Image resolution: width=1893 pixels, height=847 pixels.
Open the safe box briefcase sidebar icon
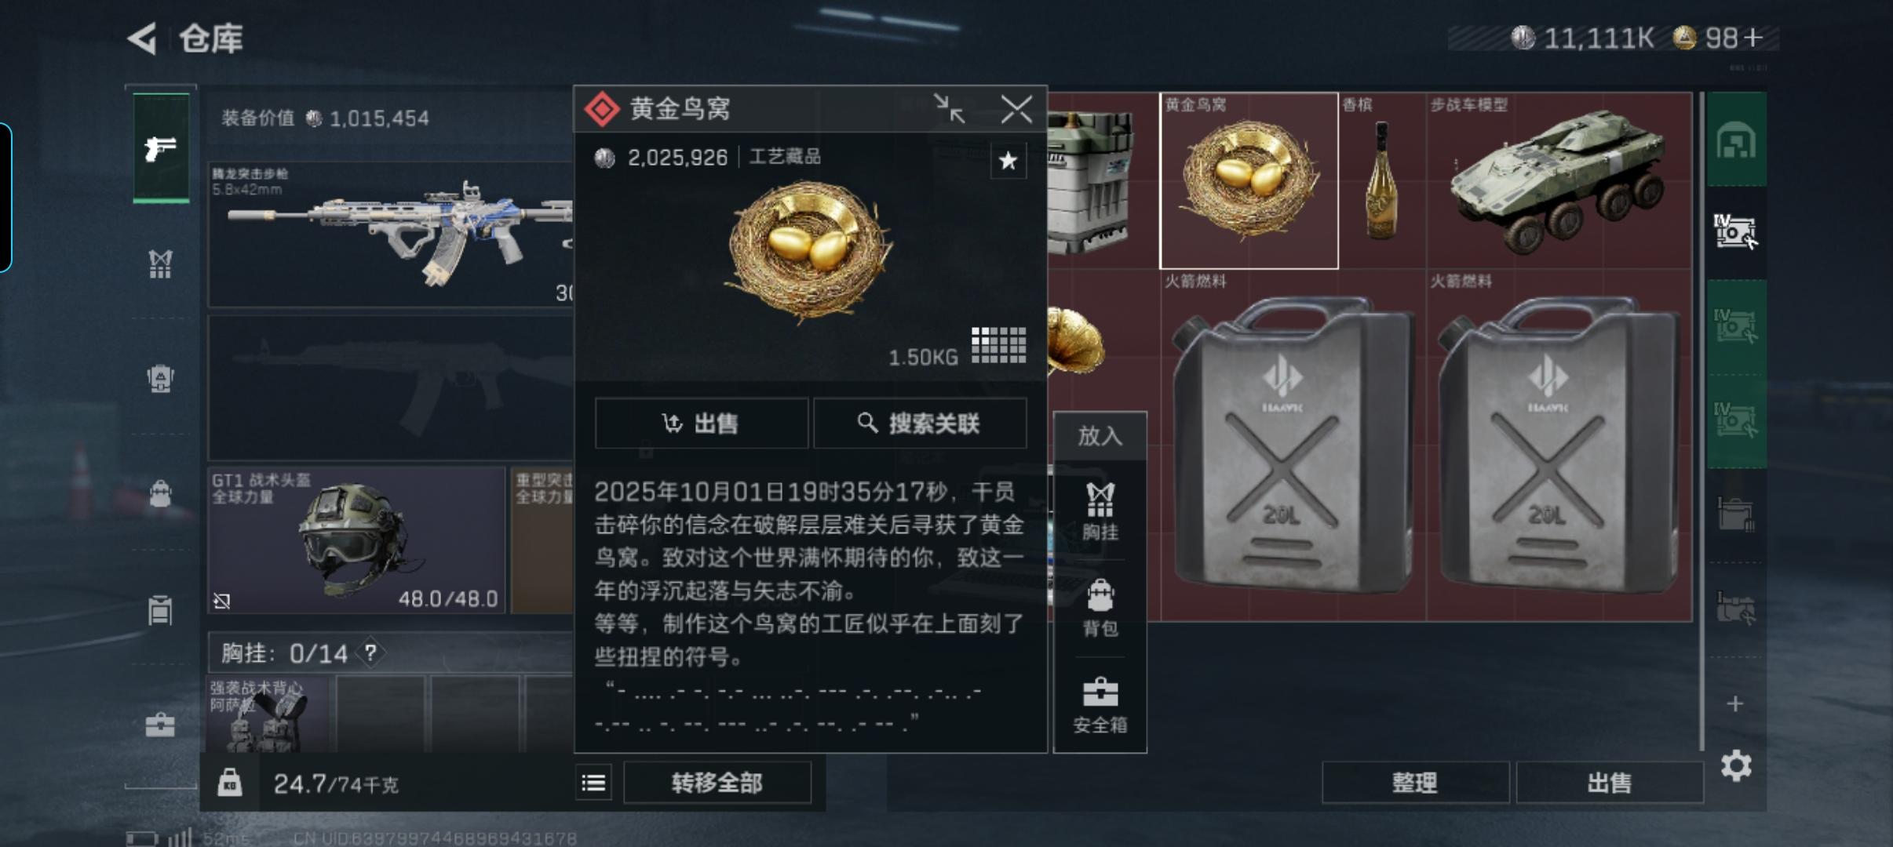click(160, 725)
